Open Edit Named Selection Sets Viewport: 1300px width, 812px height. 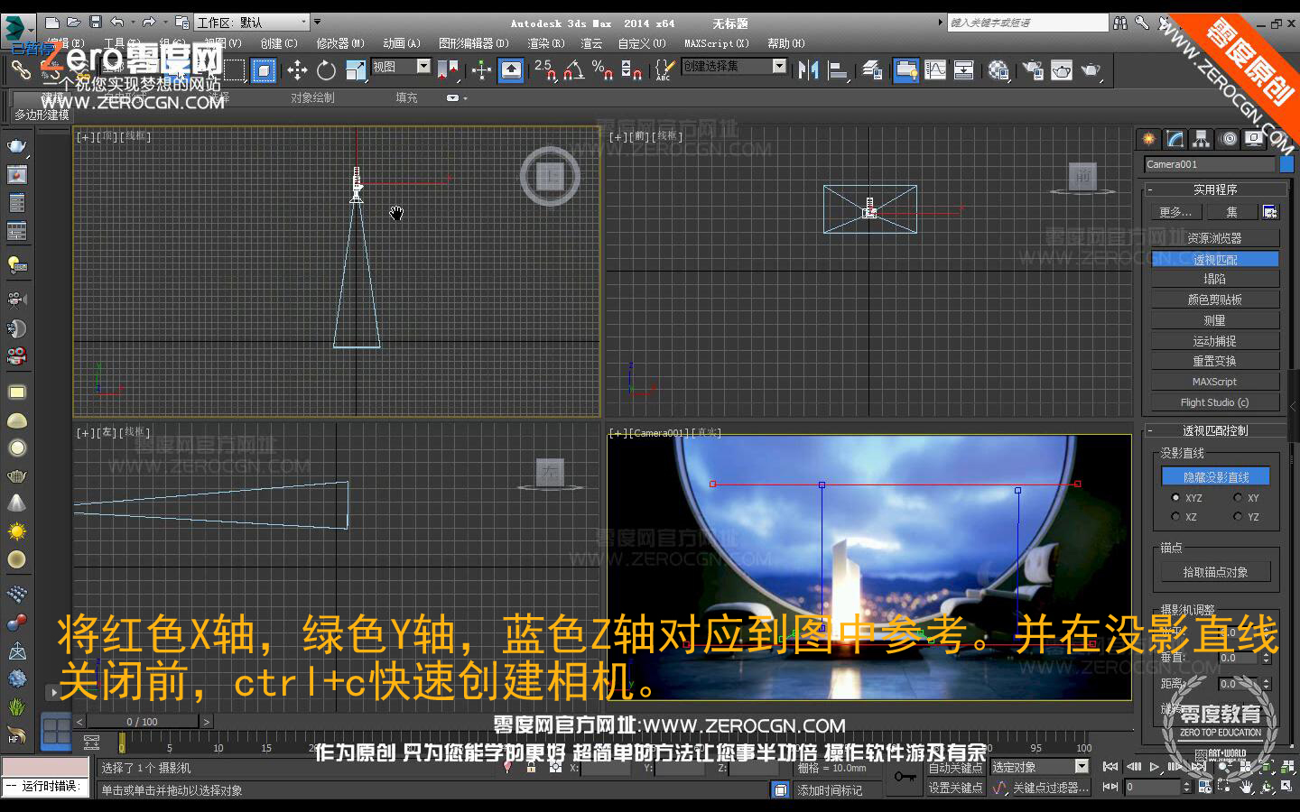click(x=664, y=70)
